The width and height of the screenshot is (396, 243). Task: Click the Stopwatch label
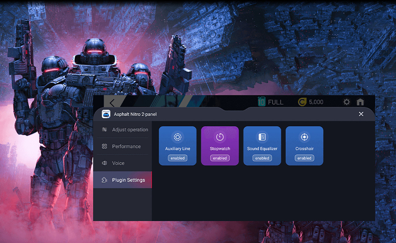tap(220, 149)
